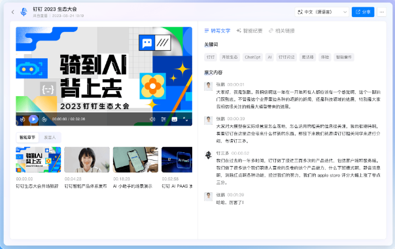
Task: Open the 相关链接 tab
Action: 282,31
